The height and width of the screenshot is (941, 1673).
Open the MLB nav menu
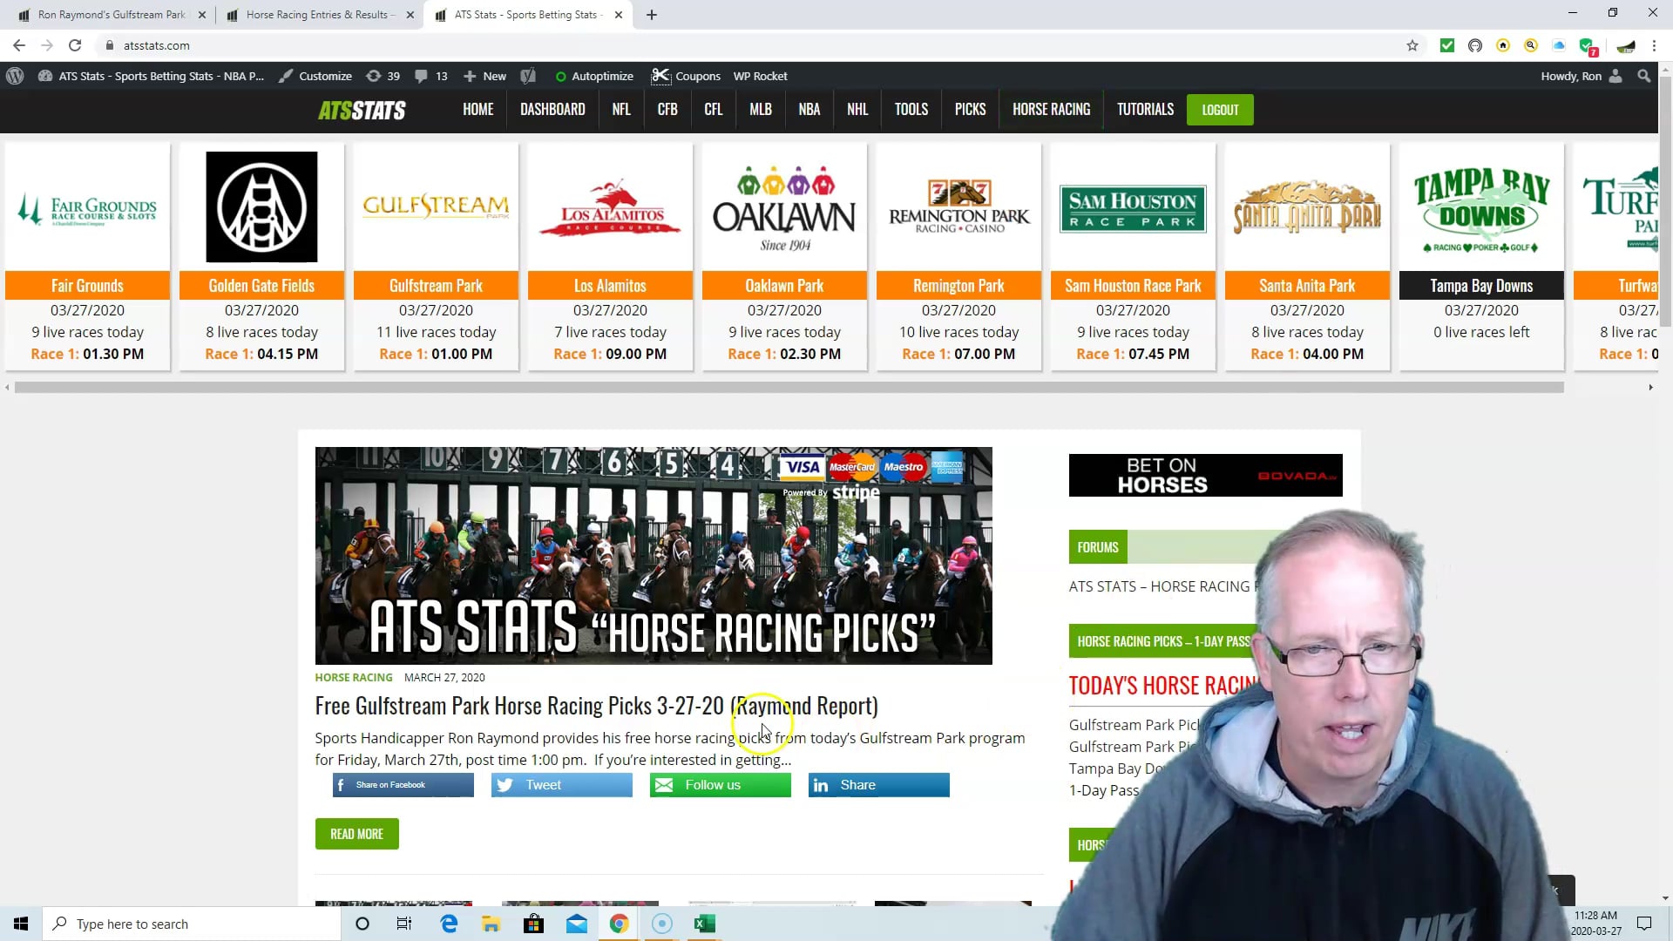coord(761,110)
